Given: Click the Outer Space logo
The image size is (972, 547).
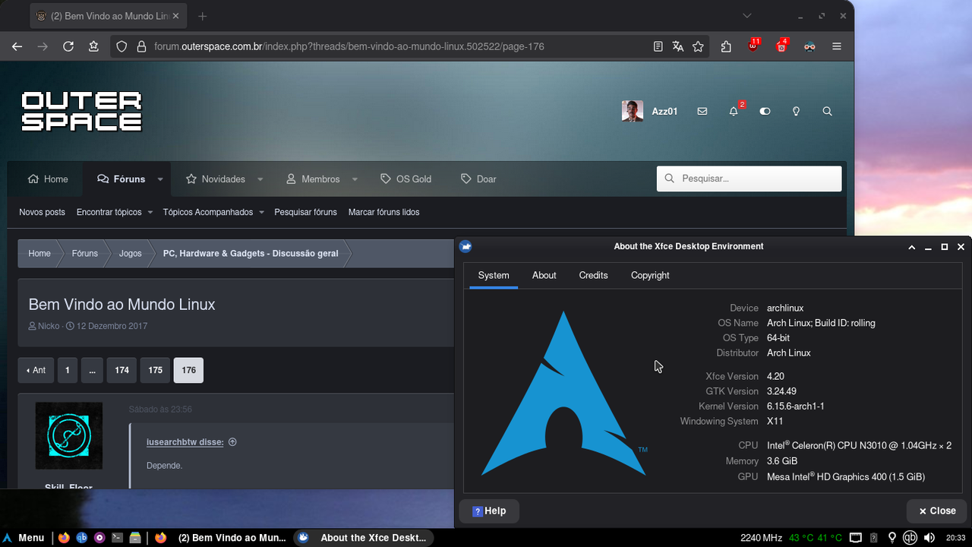Looking at the screenshot, I should [81, 111].
